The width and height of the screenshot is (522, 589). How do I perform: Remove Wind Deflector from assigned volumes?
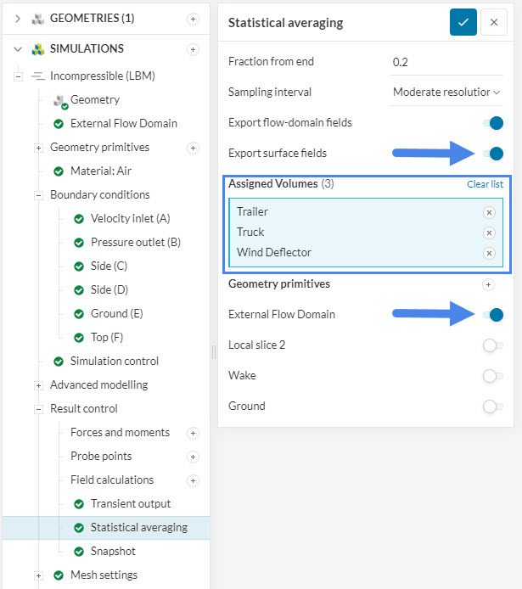(489, 253)
